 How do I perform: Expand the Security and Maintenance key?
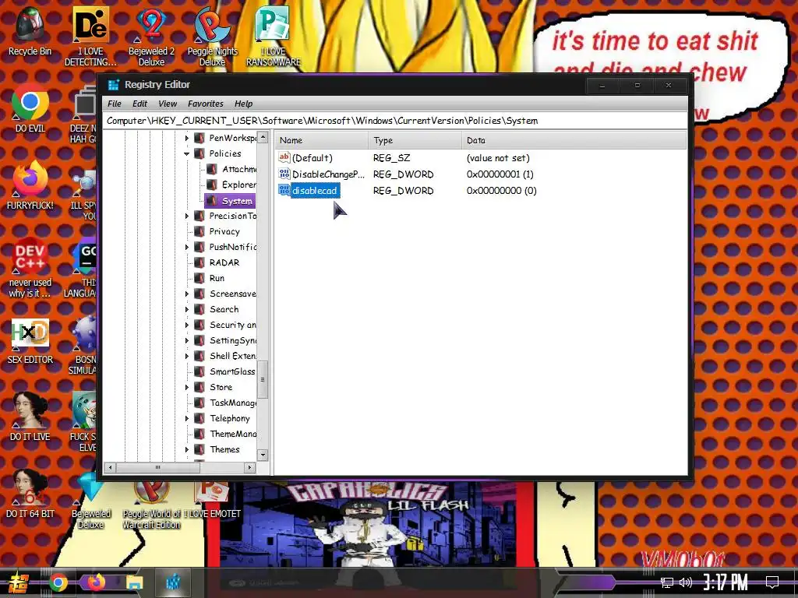click(187, 325)
